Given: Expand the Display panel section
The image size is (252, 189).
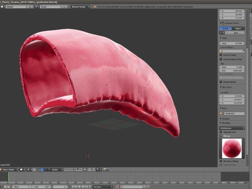Looking at the screenshot, I should (x=226, y=119).
